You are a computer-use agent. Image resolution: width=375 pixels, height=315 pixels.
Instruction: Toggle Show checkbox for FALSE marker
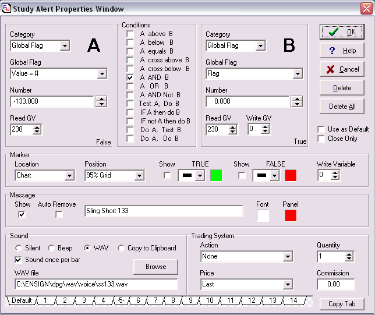coord(242,176)
